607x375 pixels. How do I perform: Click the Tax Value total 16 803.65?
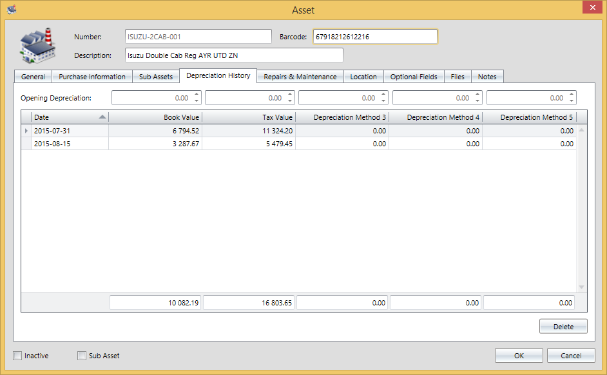point(249,303)
